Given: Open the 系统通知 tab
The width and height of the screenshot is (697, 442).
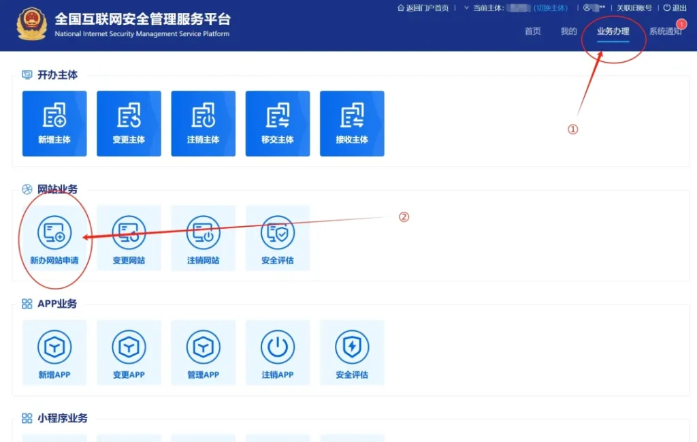Looking at the screenshot, I should (x=665, y=31).
